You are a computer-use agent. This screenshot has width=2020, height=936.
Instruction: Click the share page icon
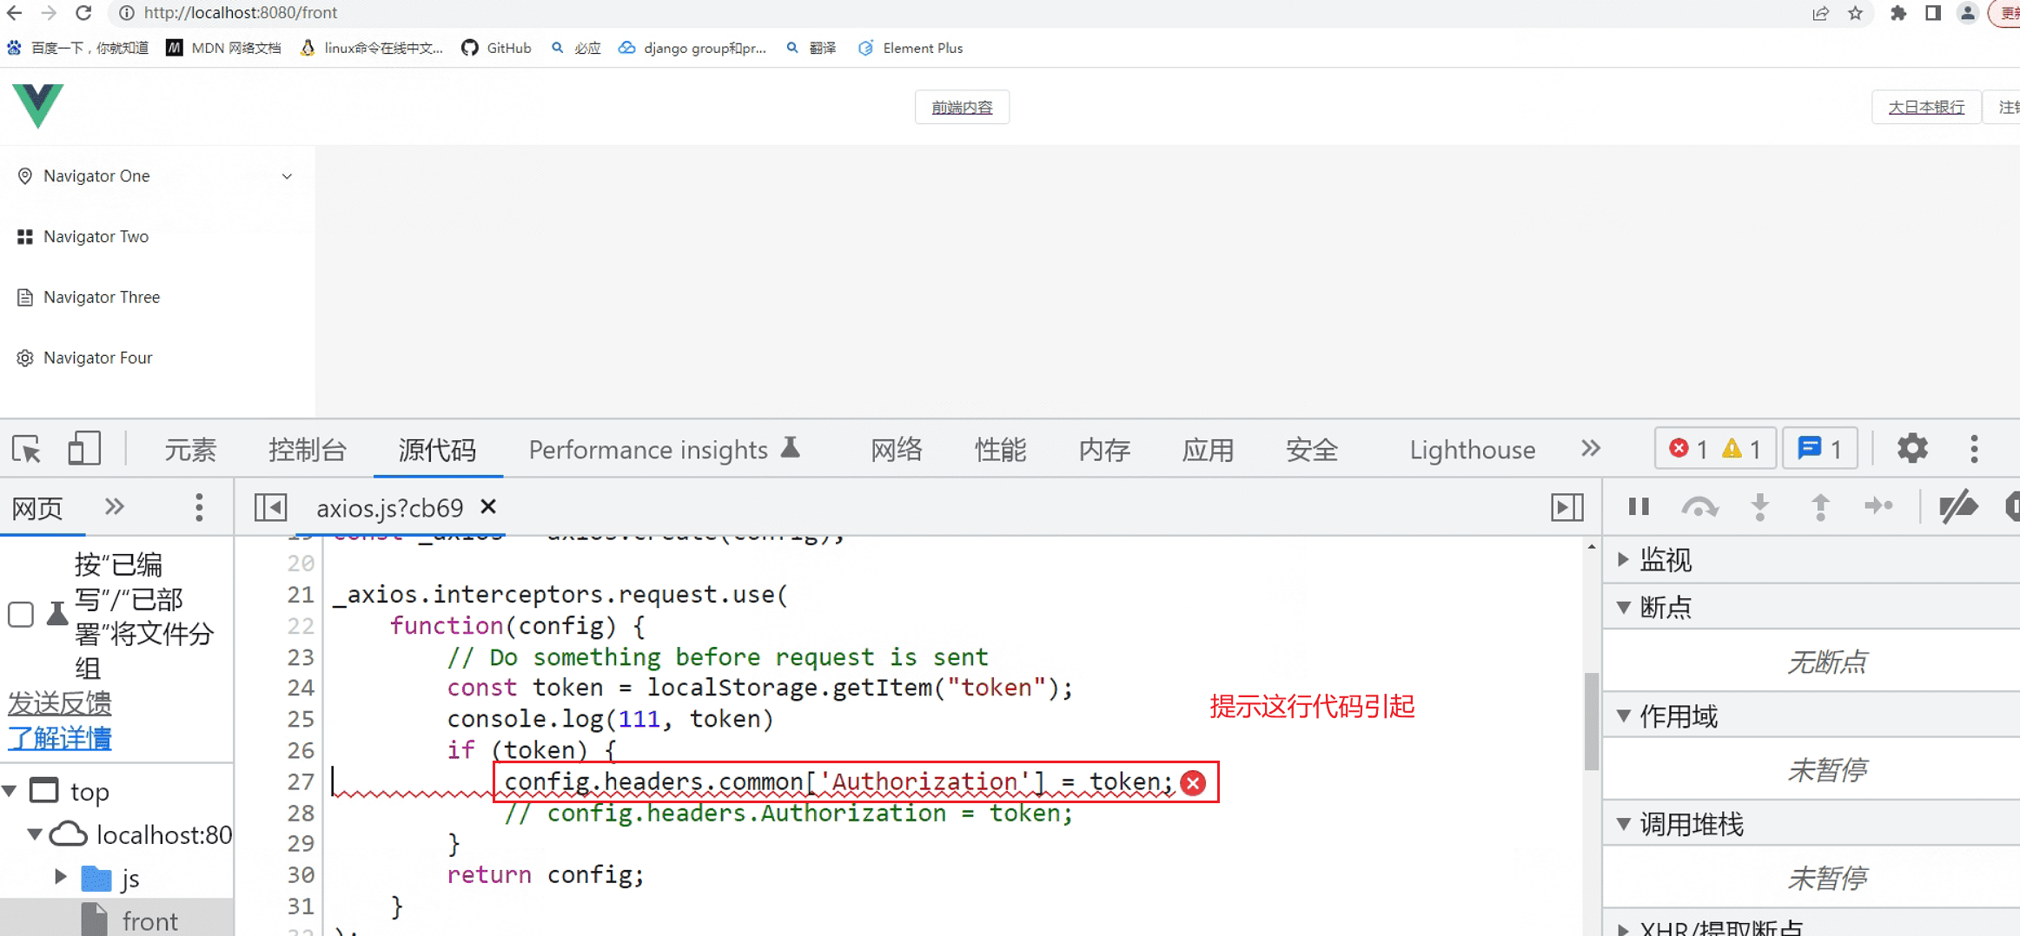(1820, 13)
